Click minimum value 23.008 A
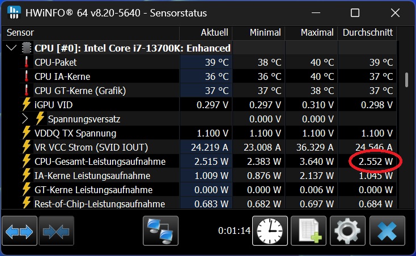 coord(262,147)
